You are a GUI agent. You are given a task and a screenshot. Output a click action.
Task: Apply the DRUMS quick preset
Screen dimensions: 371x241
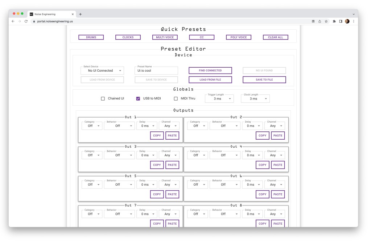coord(91,37)
